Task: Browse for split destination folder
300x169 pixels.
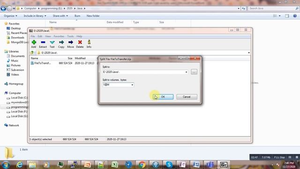Action: [194, 72]
